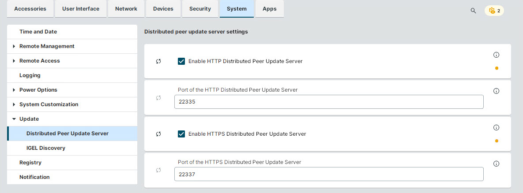Click the 'Enable HTTP Distributed Peer Update Server' label
The width and height of the screenshot is (523, 193).
pos(245,61)
